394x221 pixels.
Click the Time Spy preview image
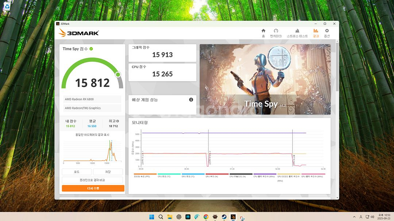(x=265, y=79)
